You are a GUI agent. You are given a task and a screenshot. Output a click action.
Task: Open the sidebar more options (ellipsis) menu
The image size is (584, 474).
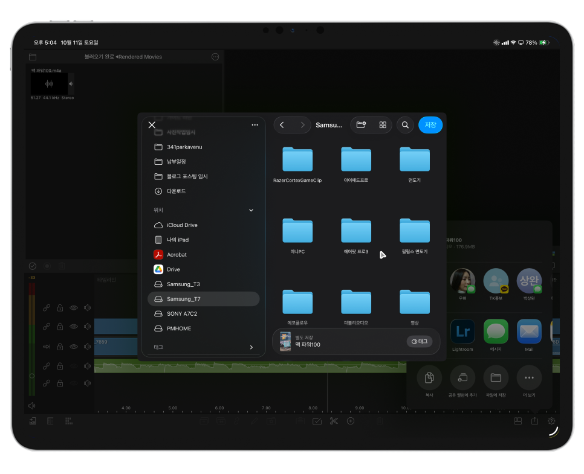(x=255, y=125)
